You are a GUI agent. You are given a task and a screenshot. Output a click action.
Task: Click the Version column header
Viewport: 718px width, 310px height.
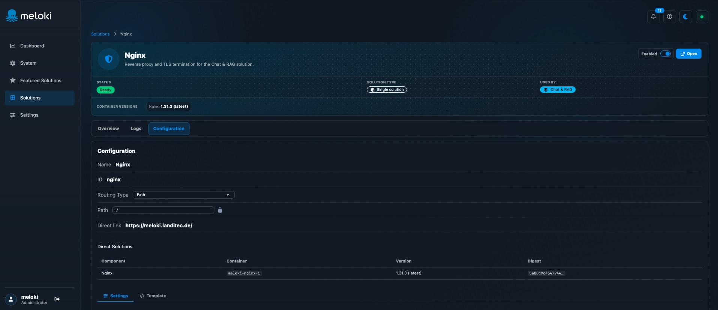404,261
